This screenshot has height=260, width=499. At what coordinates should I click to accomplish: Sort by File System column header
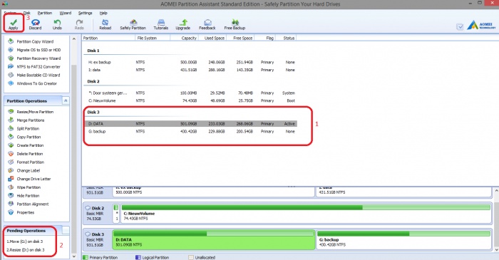coord(153,38)
